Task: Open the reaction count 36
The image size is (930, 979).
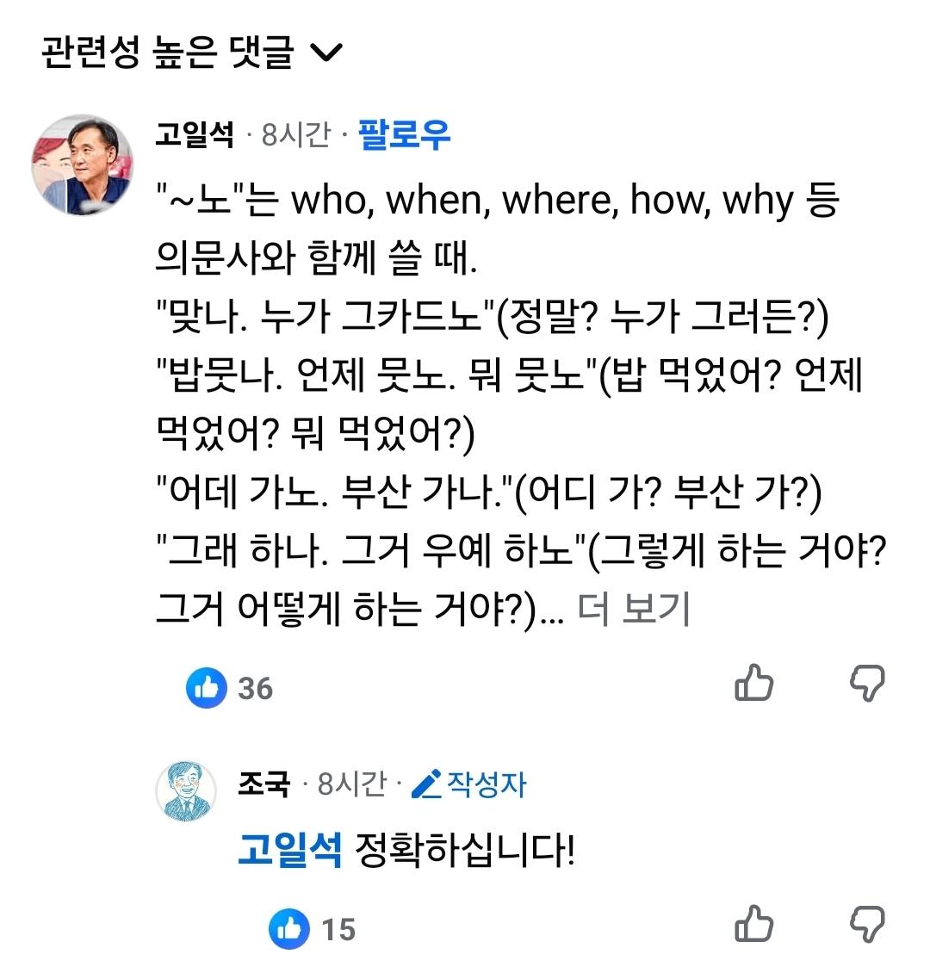Action: tap(256, 688)
